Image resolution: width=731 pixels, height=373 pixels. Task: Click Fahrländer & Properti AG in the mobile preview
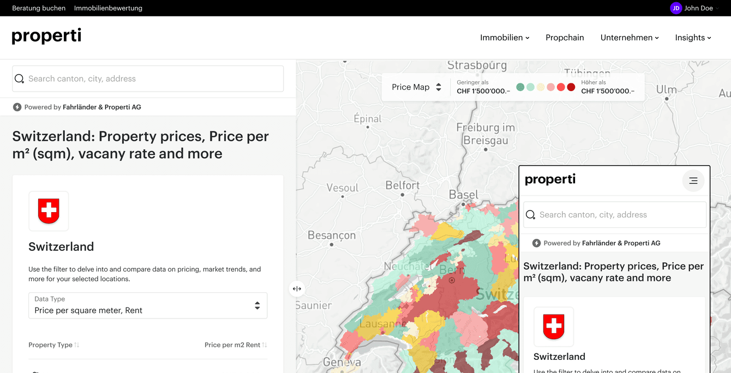point(621,243)
